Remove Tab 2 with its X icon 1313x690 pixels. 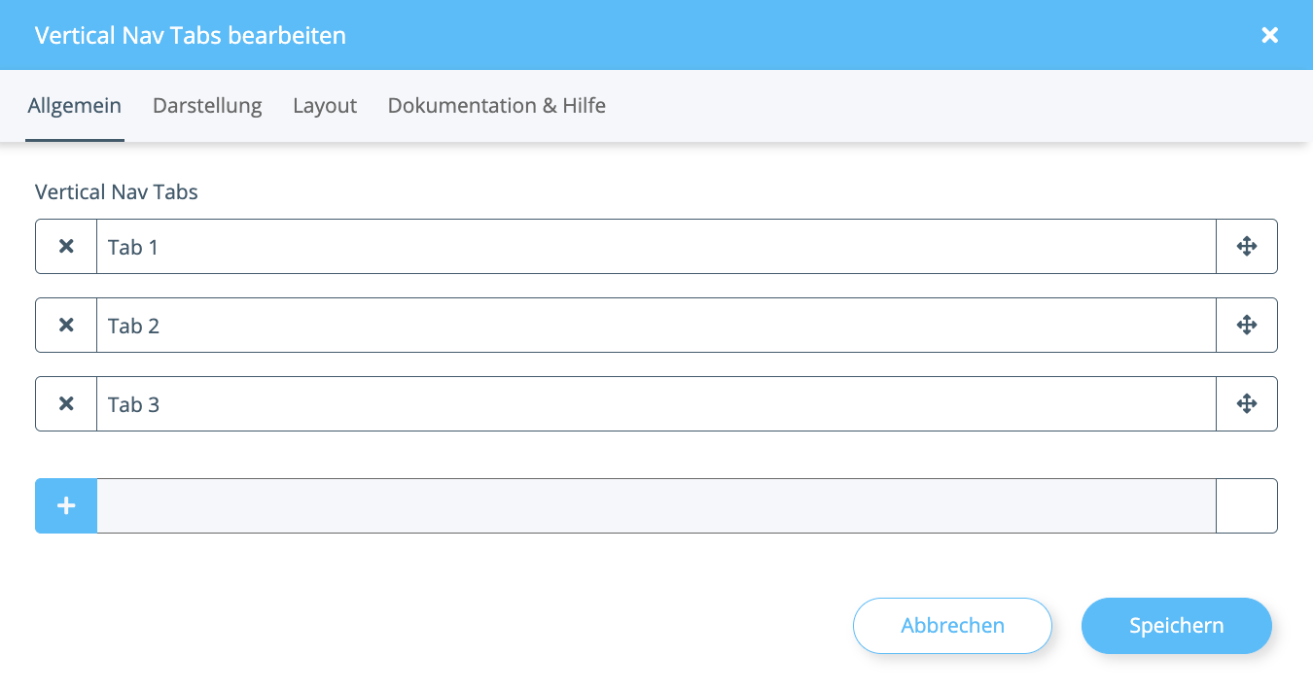point(66,326)
